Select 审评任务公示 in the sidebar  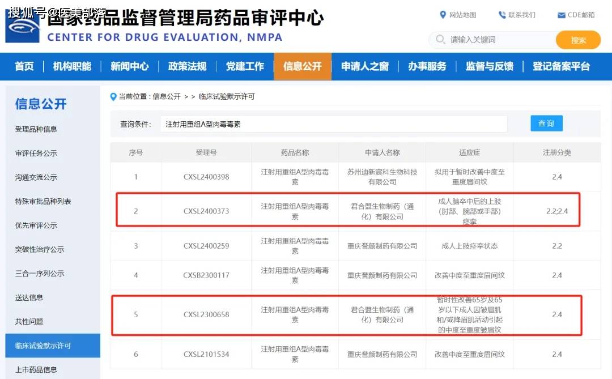(x=36, y=154)
